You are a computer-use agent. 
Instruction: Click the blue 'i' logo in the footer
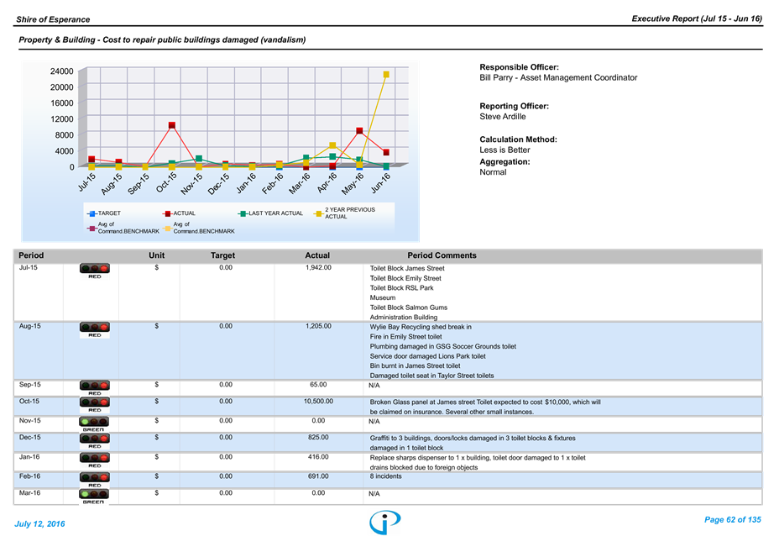[x=384, y=522]
